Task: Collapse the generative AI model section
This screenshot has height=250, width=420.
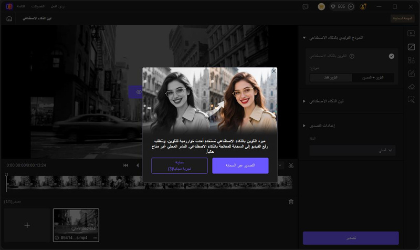Action: click(x=304, y=38)
